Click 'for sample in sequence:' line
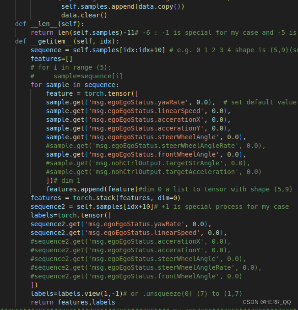Image resolution: width=298 pixels, height=310 pixels. [75, 85]
